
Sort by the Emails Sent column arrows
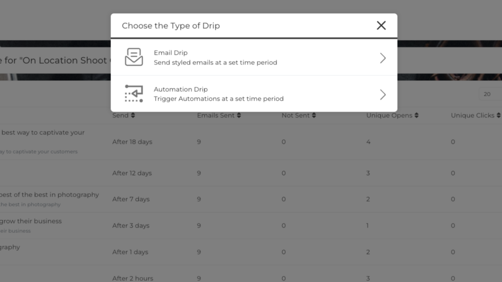239,116
